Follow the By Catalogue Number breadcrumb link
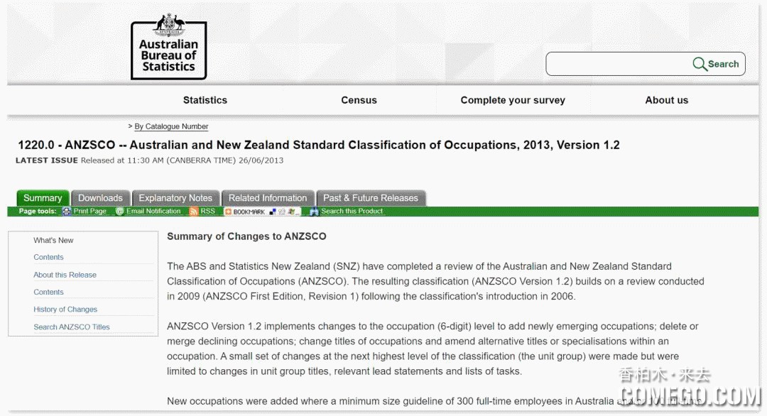Image resolution: width=767 pixels, height=416 pixels. pyautogui.click(x=171, y=126)
